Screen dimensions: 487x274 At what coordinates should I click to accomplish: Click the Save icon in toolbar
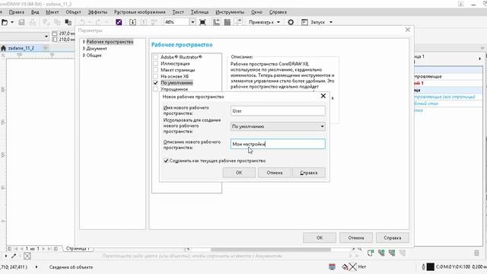coord(21,22)
